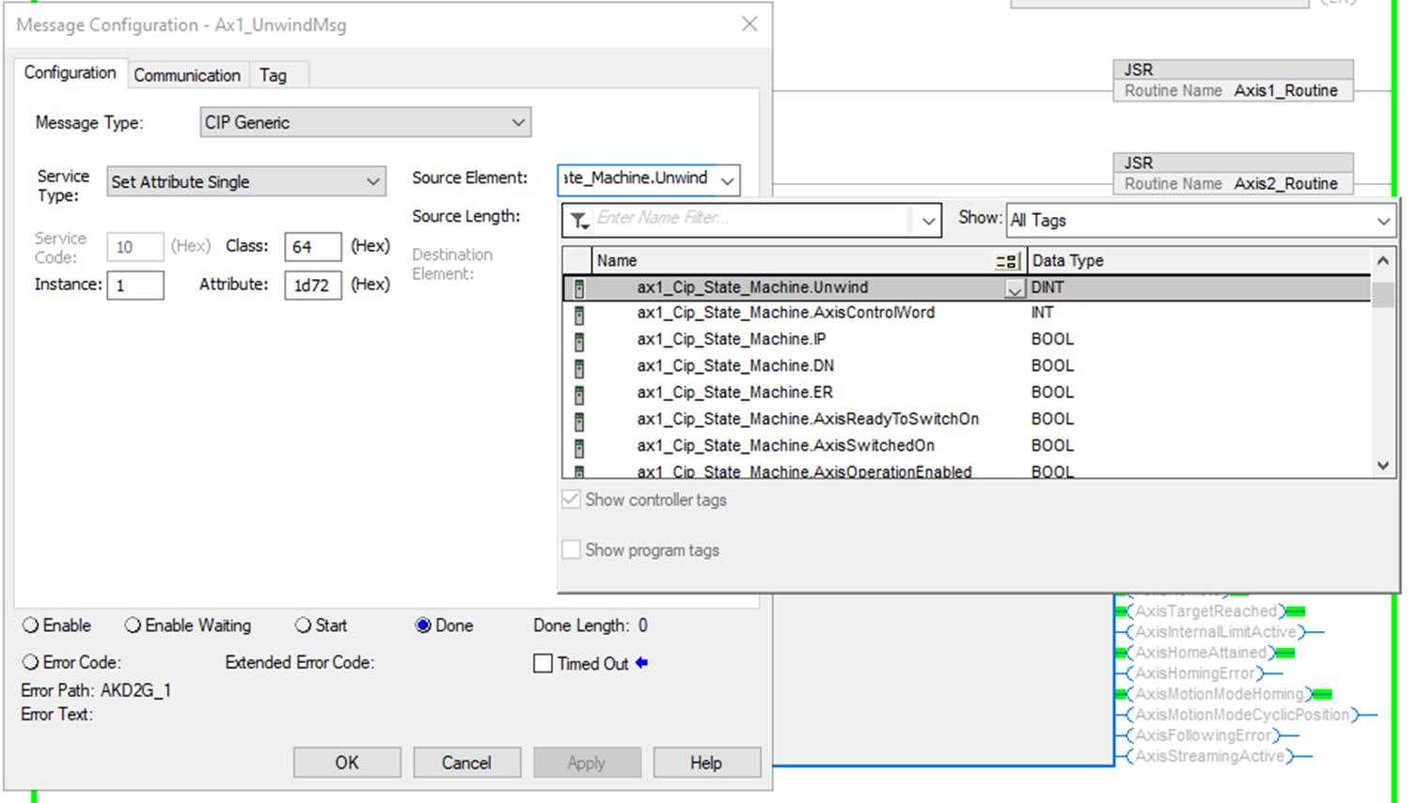1418x803 pixels.
Task: Expand the name filter history dropdown
Action: (x=928, y=221)
